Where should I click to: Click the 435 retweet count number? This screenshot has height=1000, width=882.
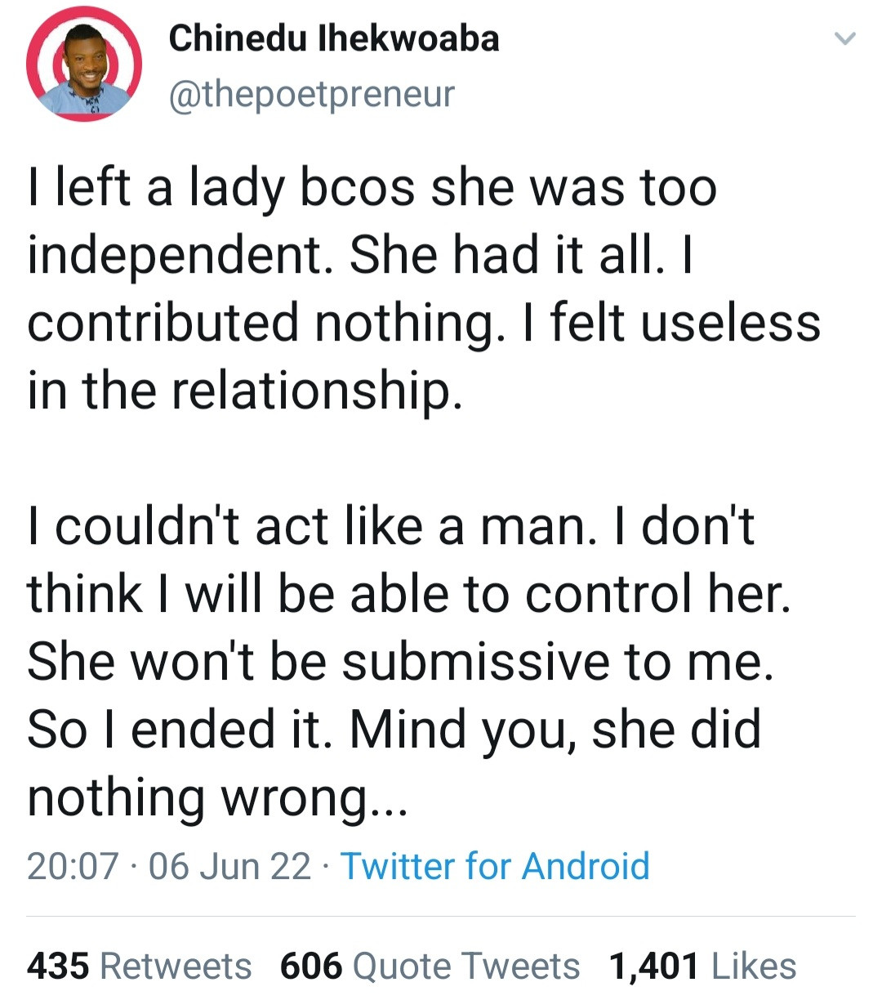click(x=58, y=966)
